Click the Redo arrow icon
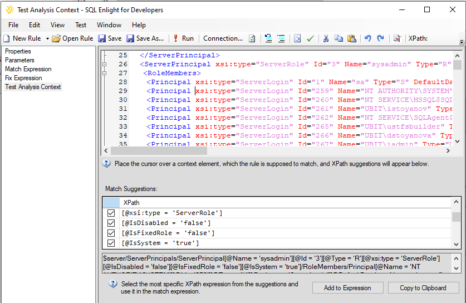The height and width of the screenshot is (303, 466). pos(380,38)
